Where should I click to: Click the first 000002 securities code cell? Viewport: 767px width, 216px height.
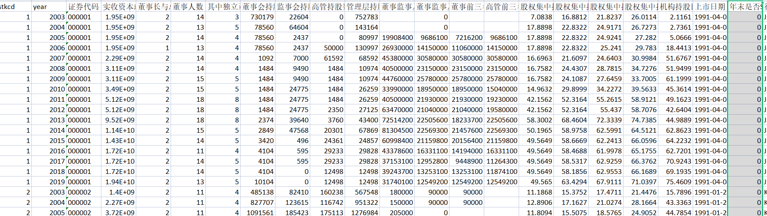tap(84, 192)
